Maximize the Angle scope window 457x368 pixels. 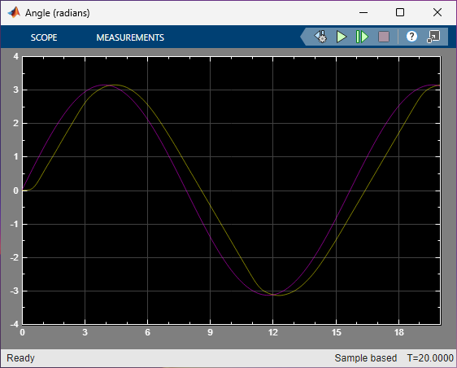400,12
